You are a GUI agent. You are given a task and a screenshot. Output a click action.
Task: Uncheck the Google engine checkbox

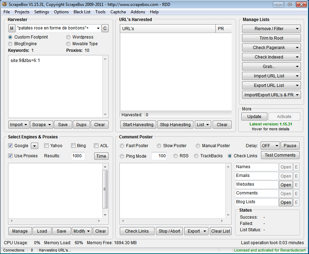coord(10,146)
